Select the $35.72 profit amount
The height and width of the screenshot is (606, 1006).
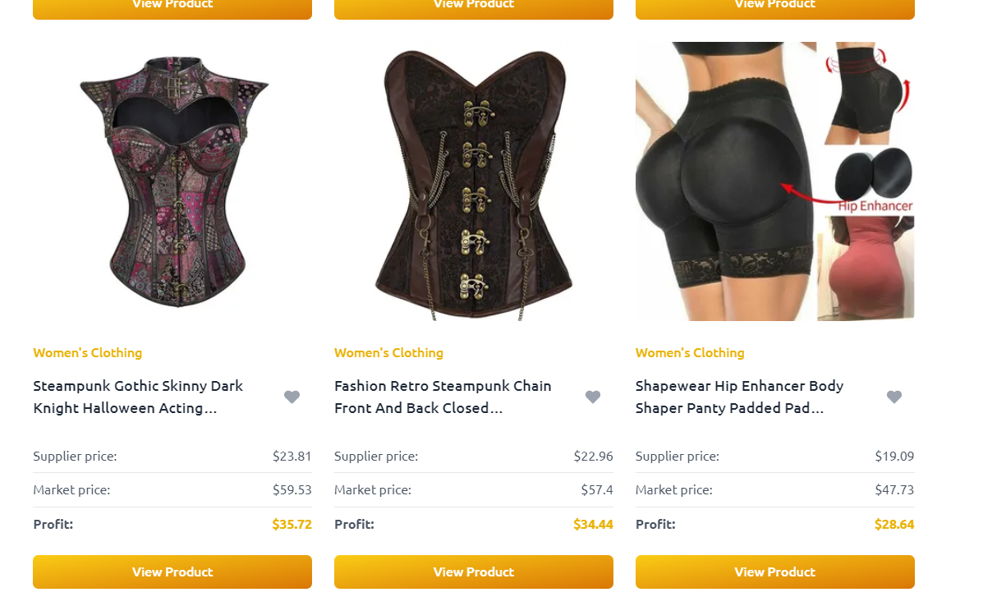pyautogui.click(x=292, y=524)
